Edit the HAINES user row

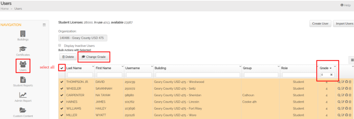(343, 102)
